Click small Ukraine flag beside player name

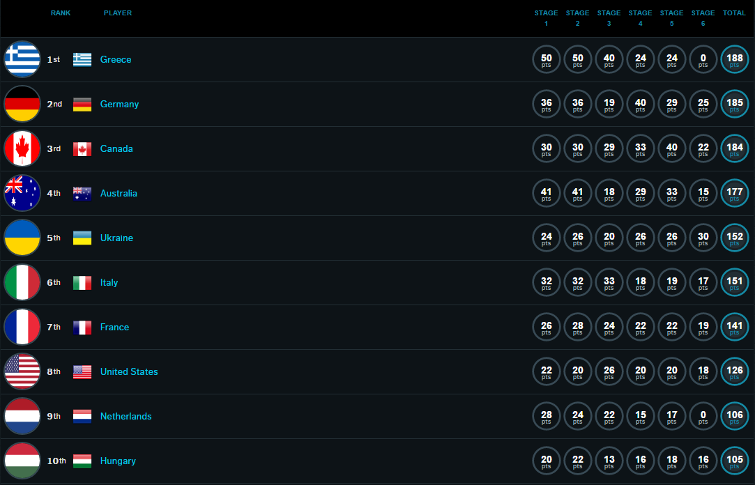82,238
